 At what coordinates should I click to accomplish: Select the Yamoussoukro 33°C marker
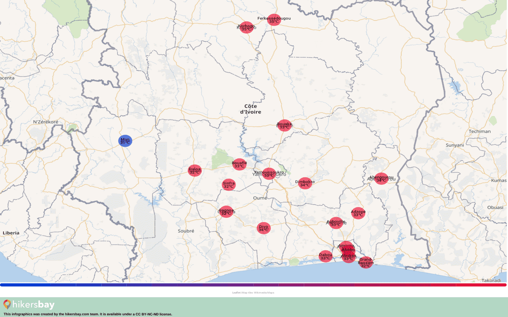click(269, 174)
